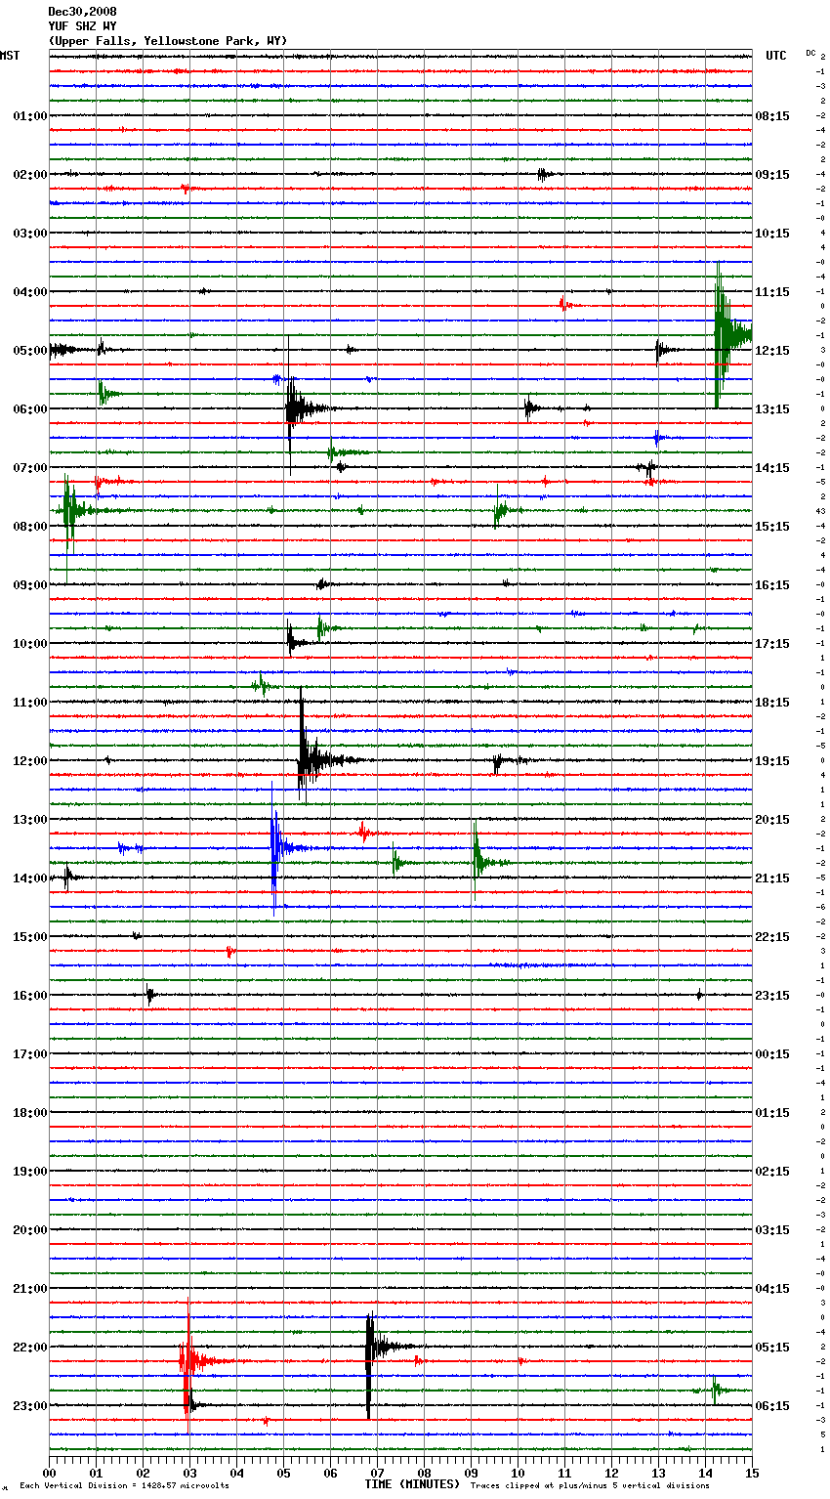
Task: Select the 06:00 MST row label
Action: tap(29, 409)
